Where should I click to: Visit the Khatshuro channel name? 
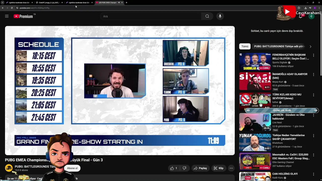(x=278, y=143)
